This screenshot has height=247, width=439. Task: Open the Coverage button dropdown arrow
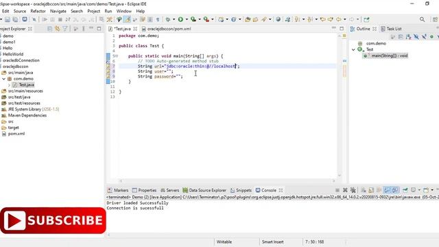click(x=200, y=19)
